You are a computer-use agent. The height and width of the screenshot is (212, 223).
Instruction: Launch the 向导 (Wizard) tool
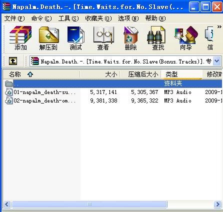coord(186,38)
